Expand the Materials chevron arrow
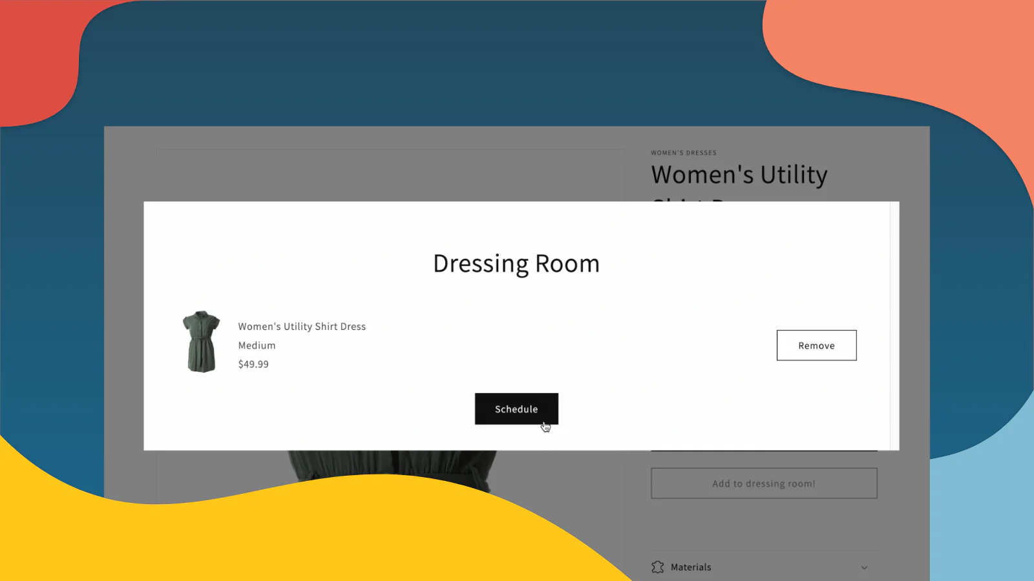The image size is (1034, 581). click(864, 567)
